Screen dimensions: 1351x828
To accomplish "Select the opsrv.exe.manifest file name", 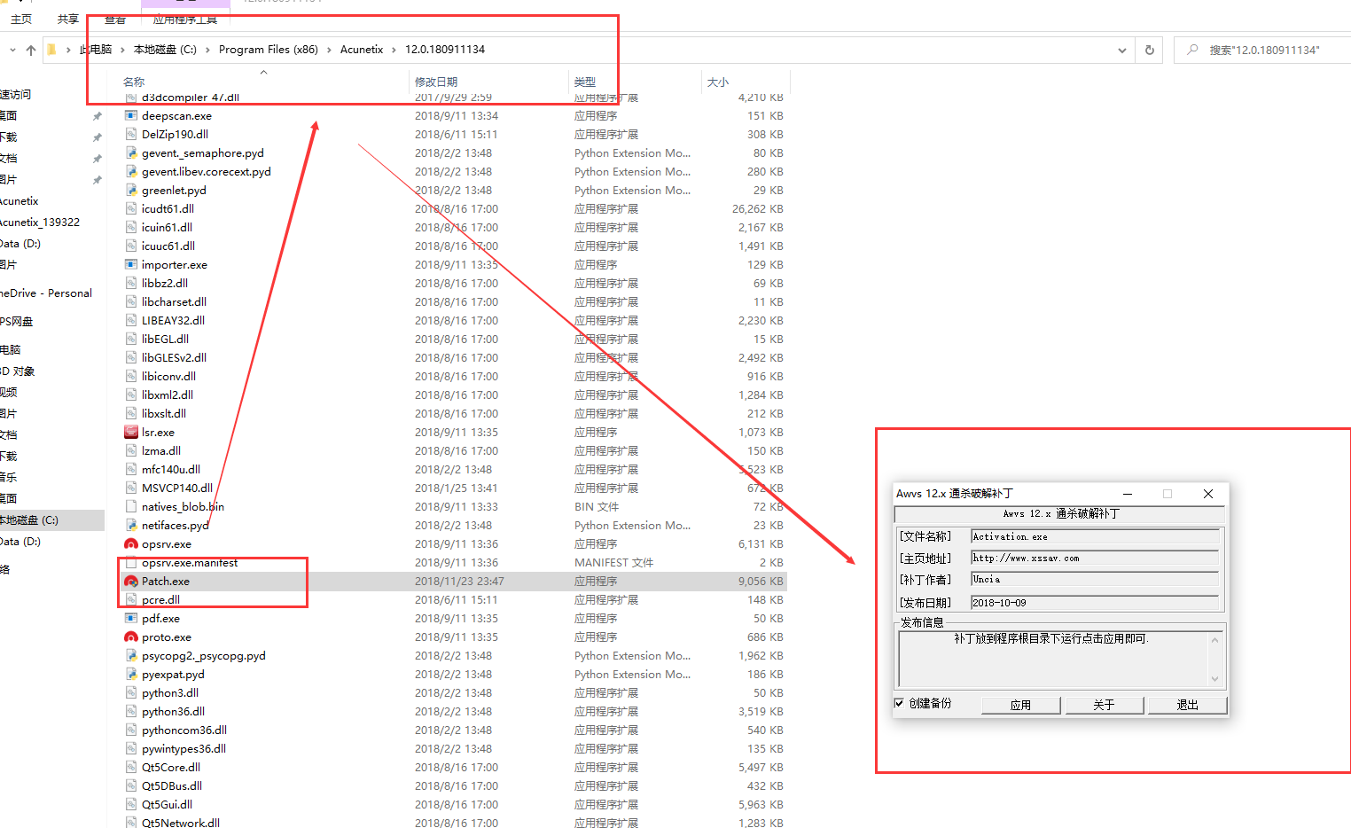I will click(x=190, y=563).
